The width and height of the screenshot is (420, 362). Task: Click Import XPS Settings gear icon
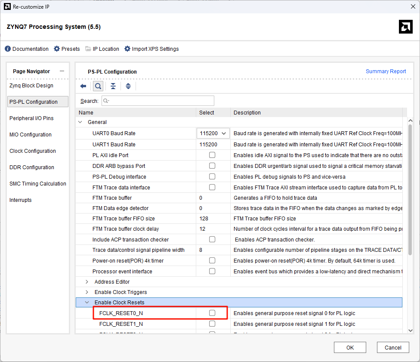coord(127,49)
